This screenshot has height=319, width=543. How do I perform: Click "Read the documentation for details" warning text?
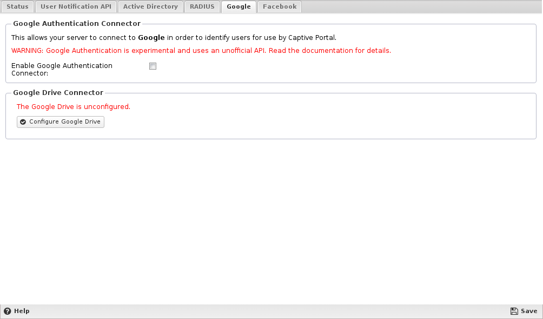[329, 51]
